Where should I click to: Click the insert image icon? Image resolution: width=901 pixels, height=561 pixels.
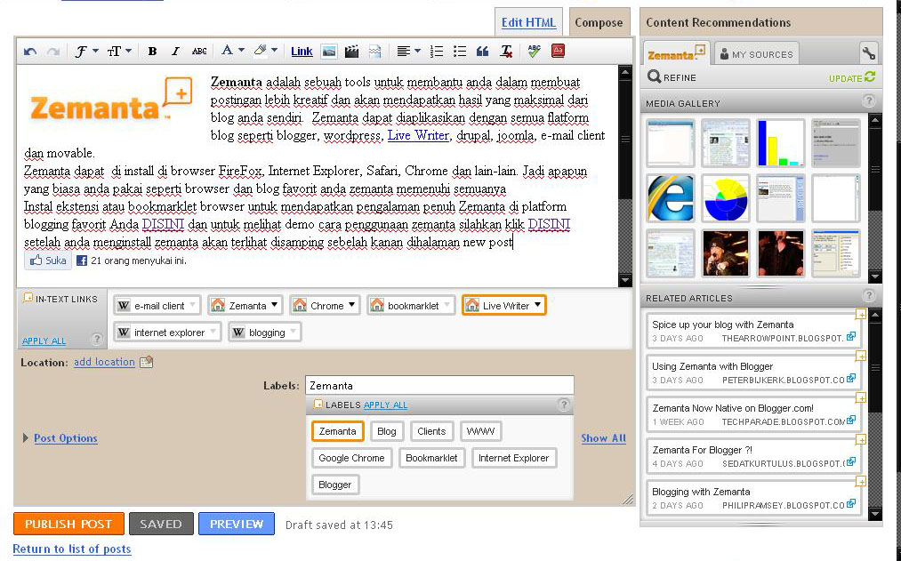tap(329, 51)
